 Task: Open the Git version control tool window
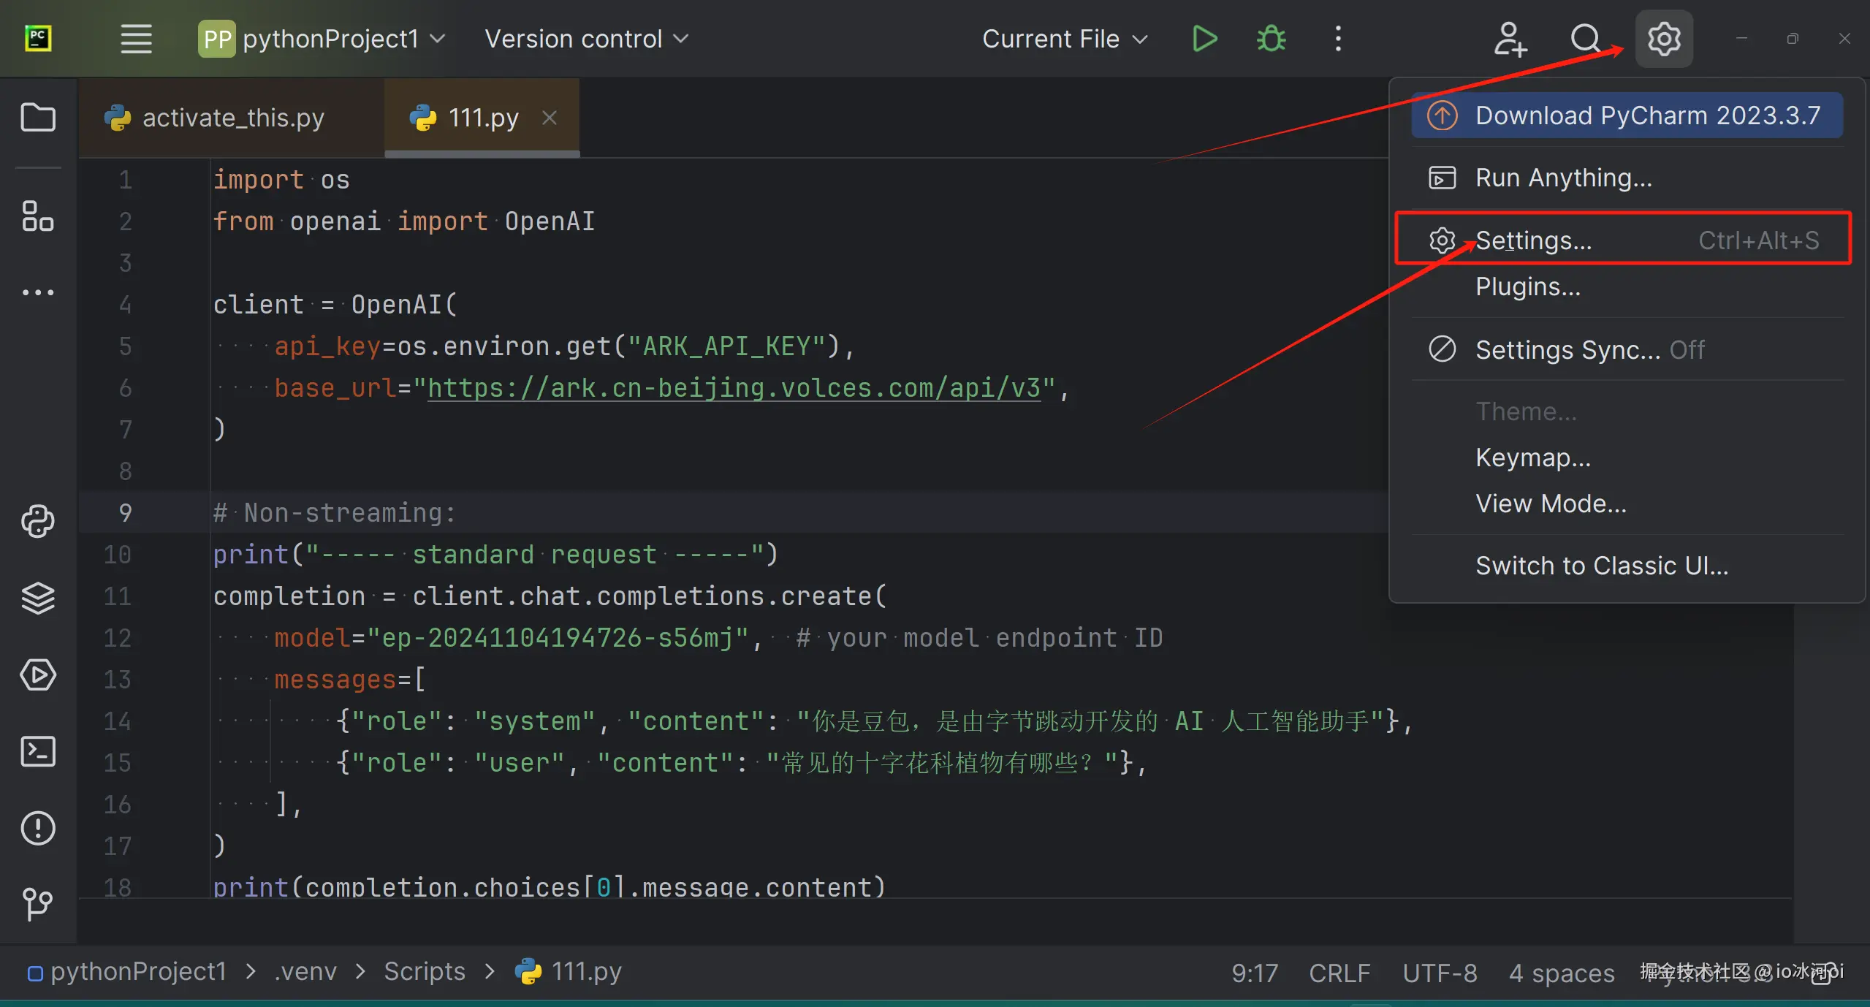point(38,905)
